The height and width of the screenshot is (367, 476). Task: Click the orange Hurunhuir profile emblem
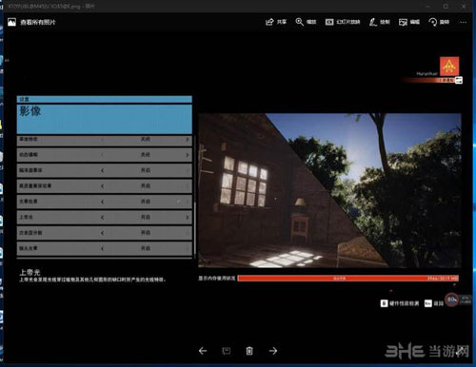coord(449,67)
